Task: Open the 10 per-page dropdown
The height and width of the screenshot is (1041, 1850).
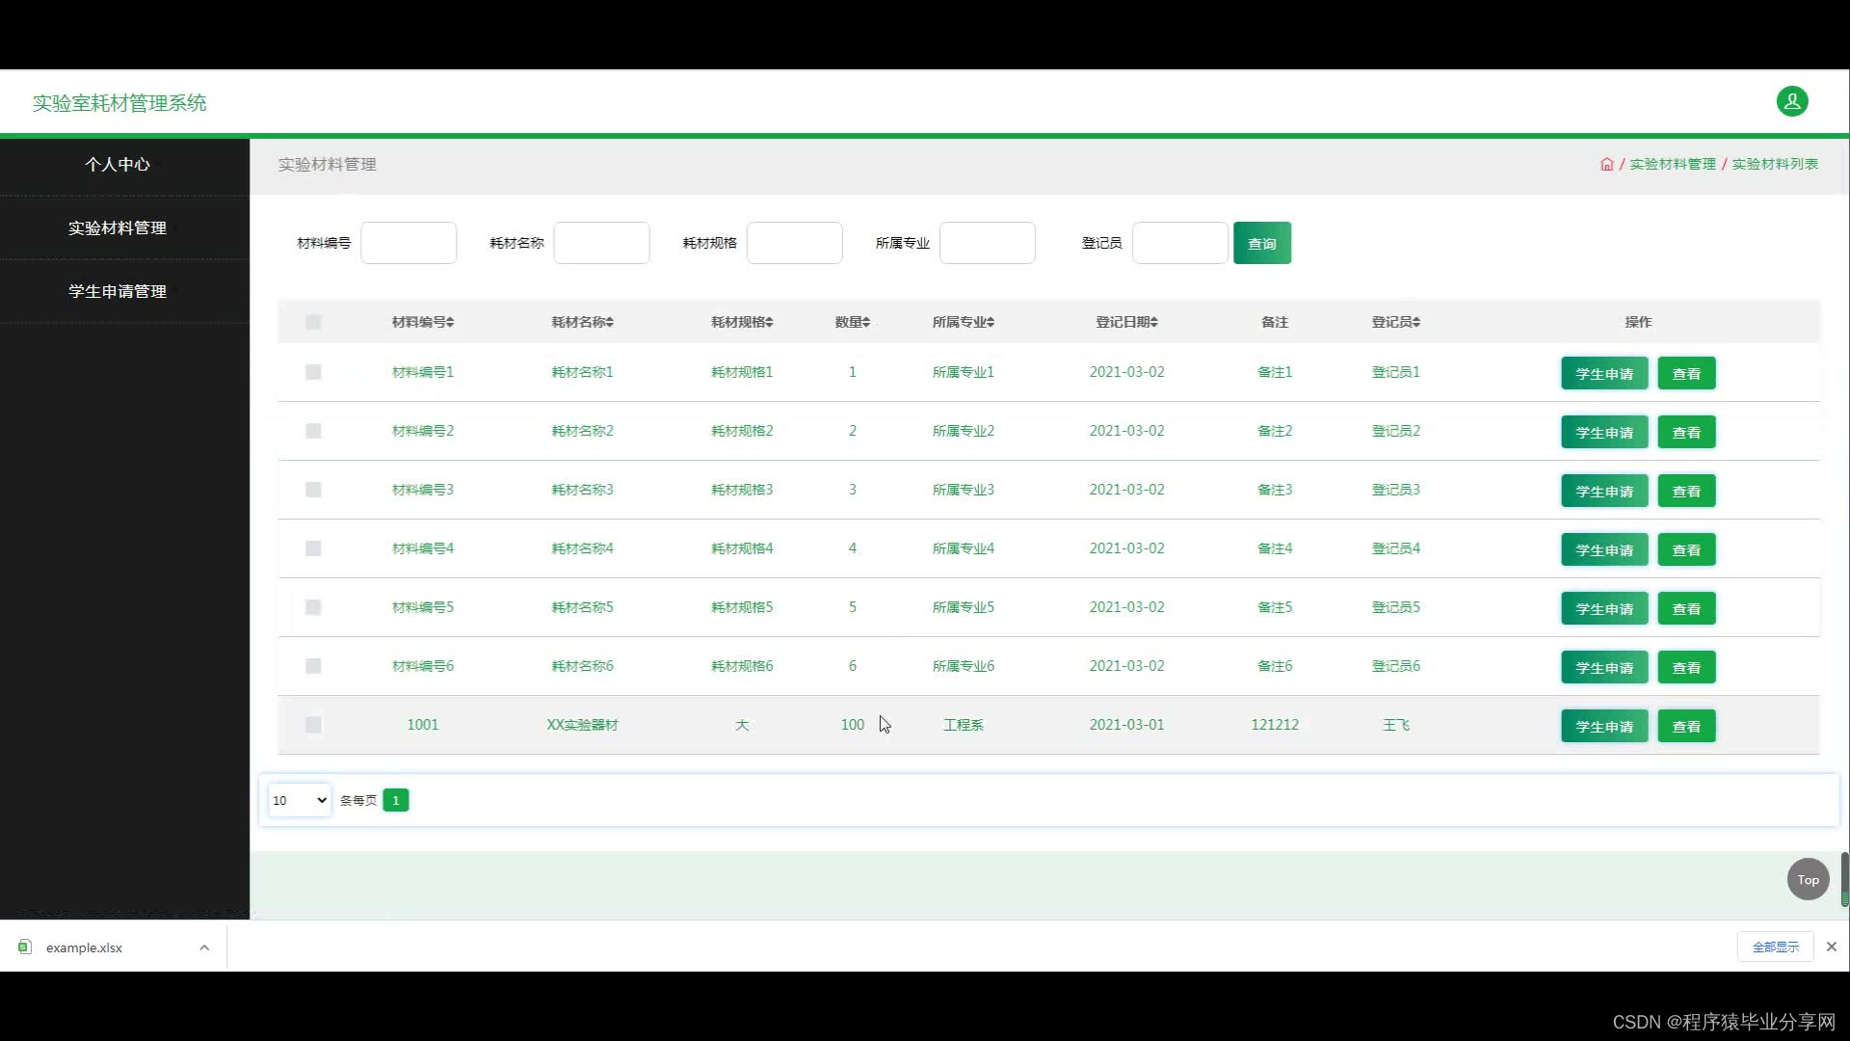Action: 300,800
